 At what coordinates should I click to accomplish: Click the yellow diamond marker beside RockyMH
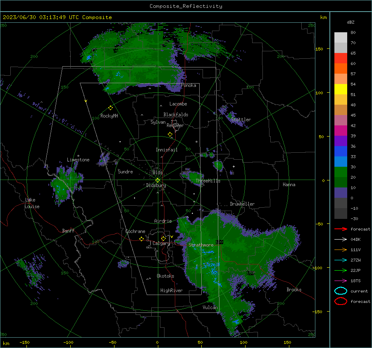(110, 108)
